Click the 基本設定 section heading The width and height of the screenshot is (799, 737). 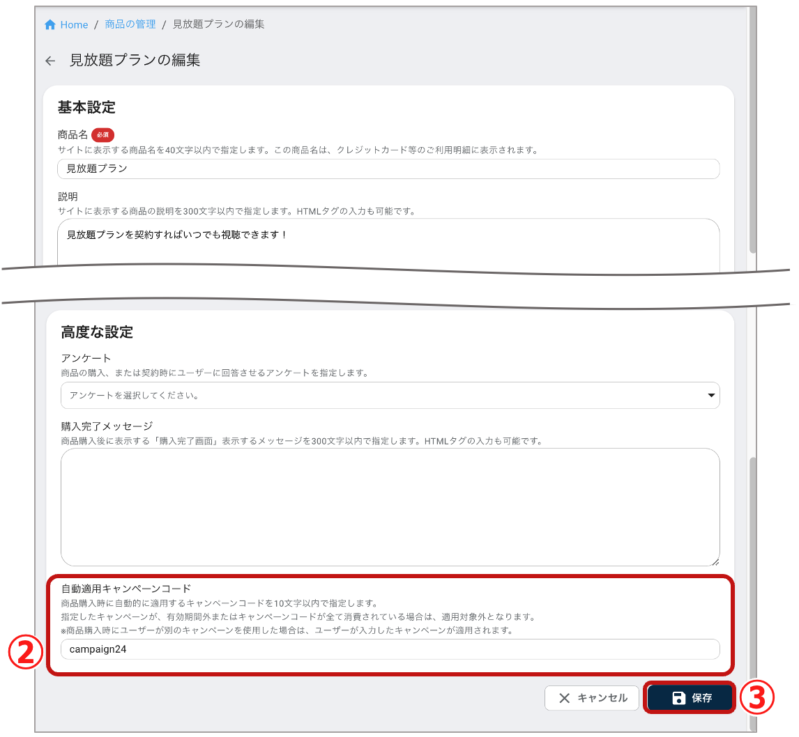(86, 107)
